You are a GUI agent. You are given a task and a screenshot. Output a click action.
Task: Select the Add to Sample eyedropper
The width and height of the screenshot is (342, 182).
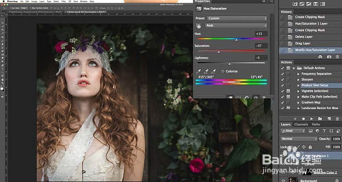tap(206, 71)
